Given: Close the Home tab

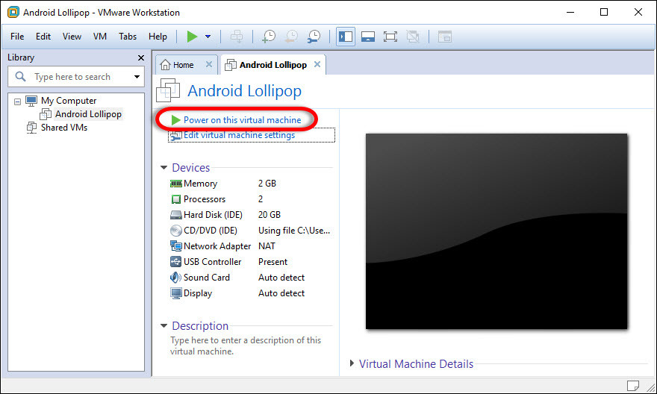Looking at the screenshot, I should pos(208,64).
